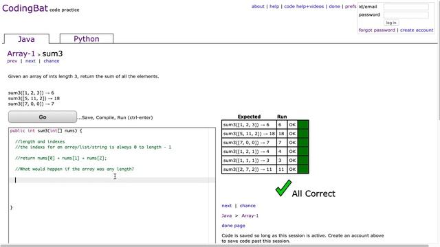Go to prev problem link
Viewport: 440px width, 247px height.
(12, 61)
